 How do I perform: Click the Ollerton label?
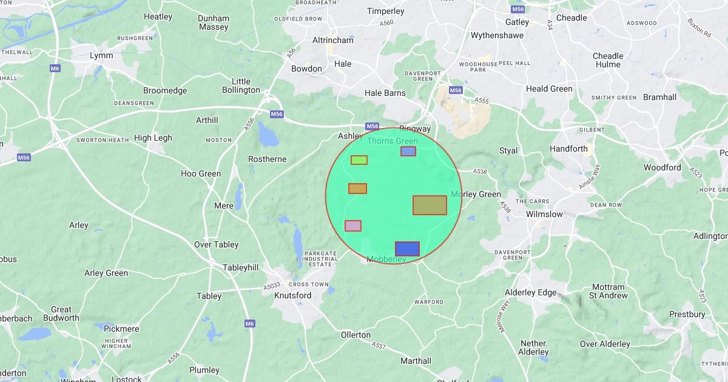click(356, 335)
